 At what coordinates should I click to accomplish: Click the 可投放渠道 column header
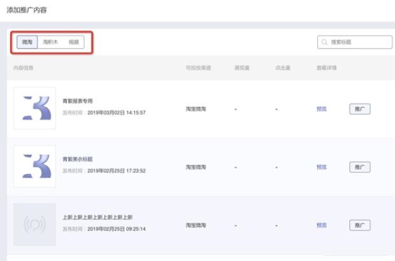point(197,67)
